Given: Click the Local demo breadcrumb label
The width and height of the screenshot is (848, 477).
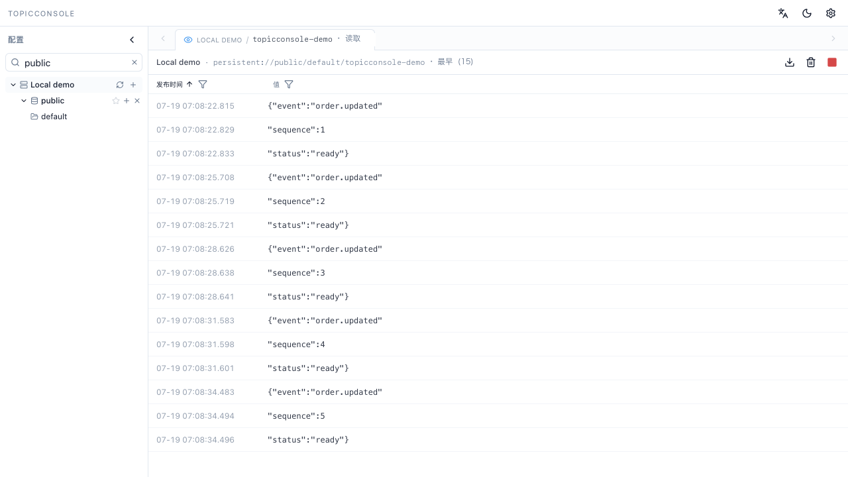Looking at the screenshot, I should pos(178,62).
